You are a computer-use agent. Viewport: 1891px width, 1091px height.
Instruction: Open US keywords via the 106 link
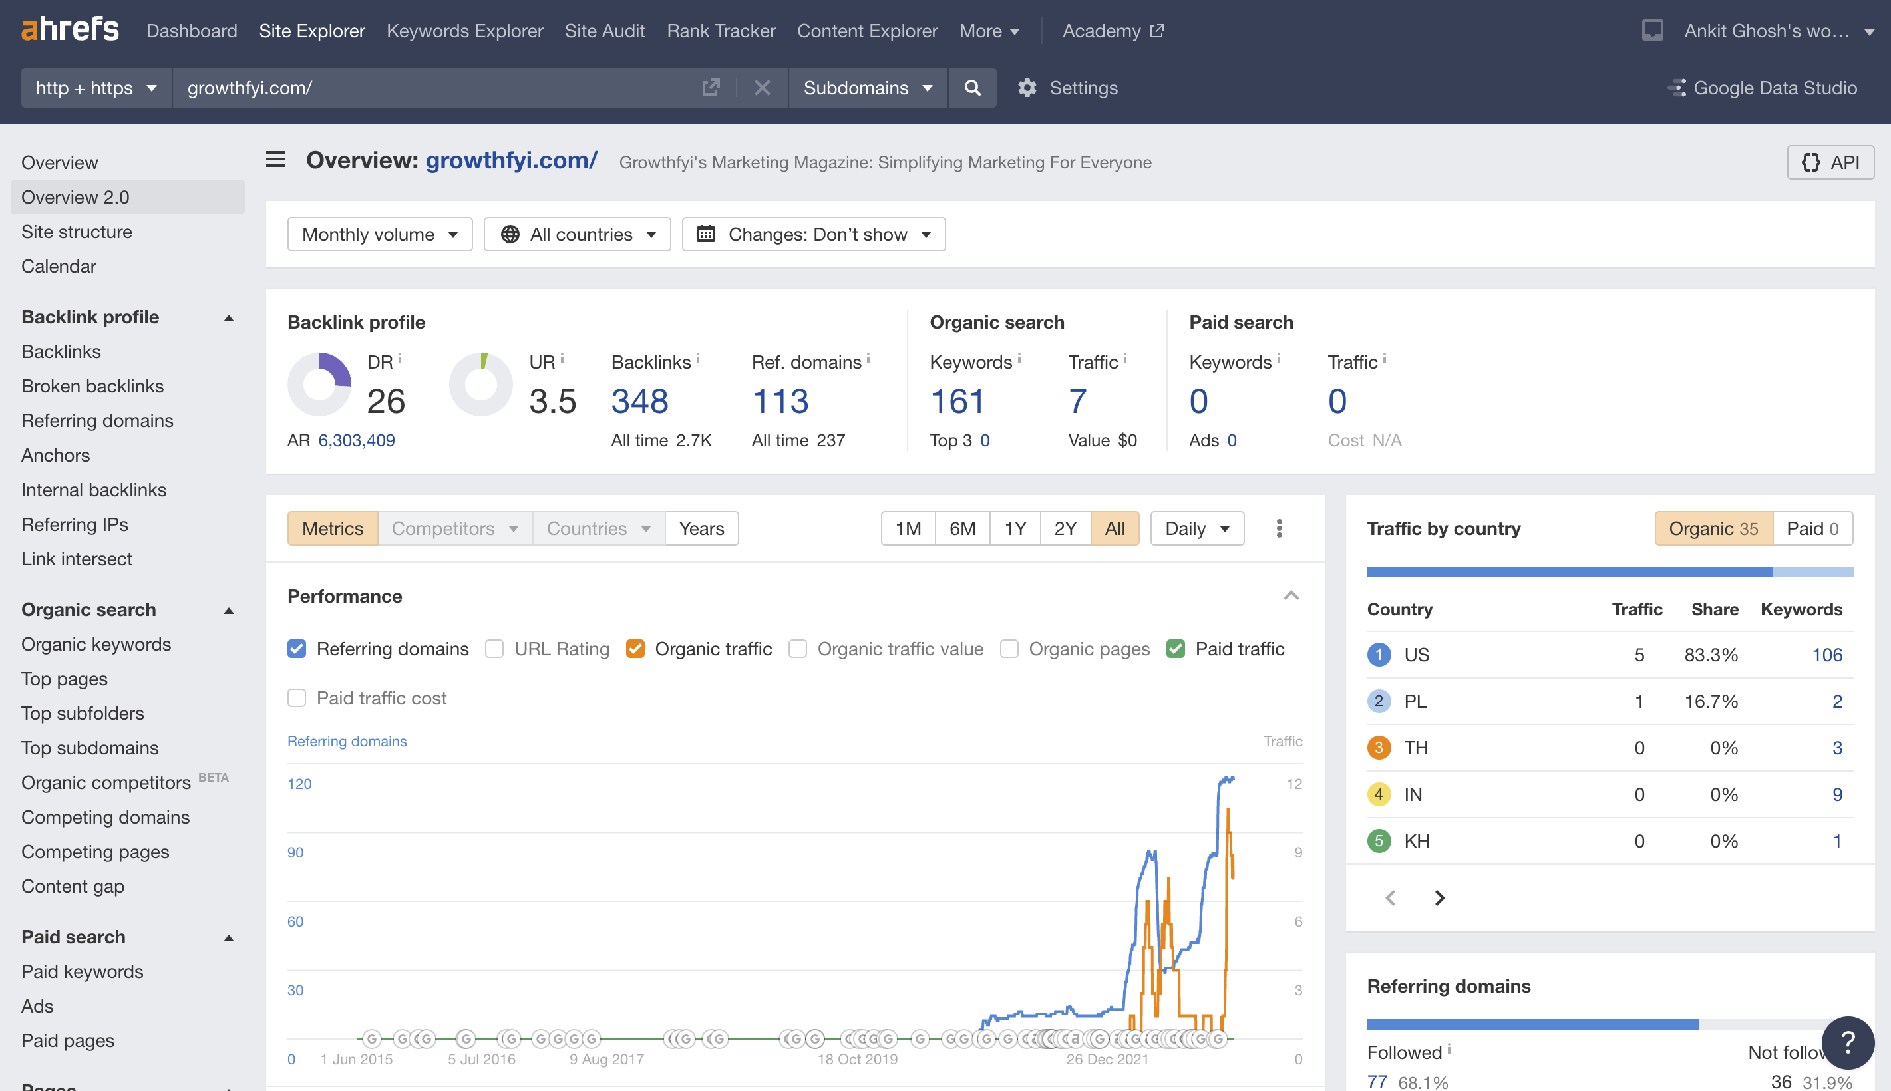(x=1828, y=654)
